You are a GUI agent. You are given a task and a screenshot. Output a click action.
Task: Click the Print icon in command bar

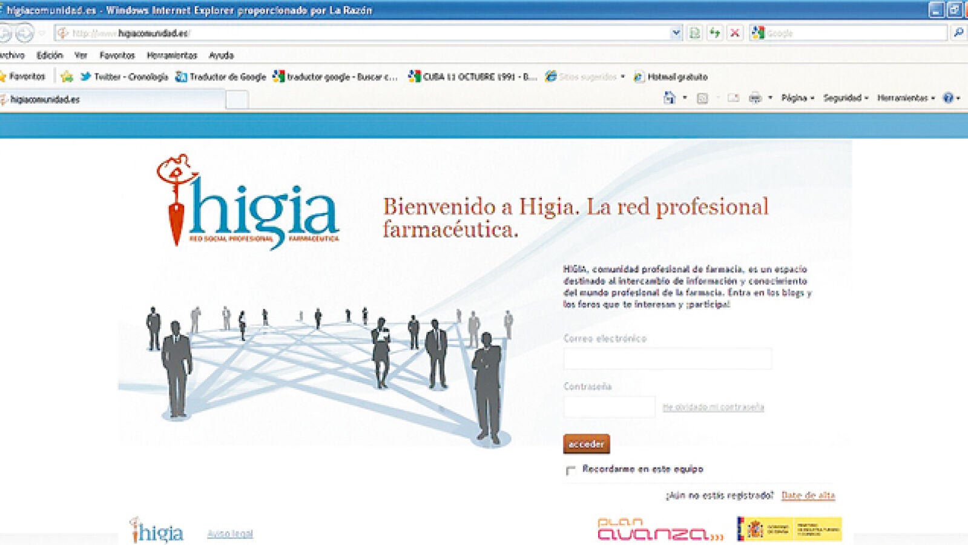(755, 97)
